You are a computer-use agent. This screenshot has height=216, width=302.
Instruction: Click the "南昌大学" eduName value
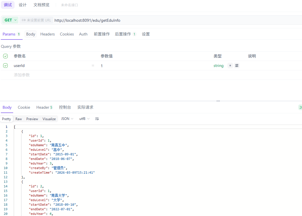(x=58, y=195)
